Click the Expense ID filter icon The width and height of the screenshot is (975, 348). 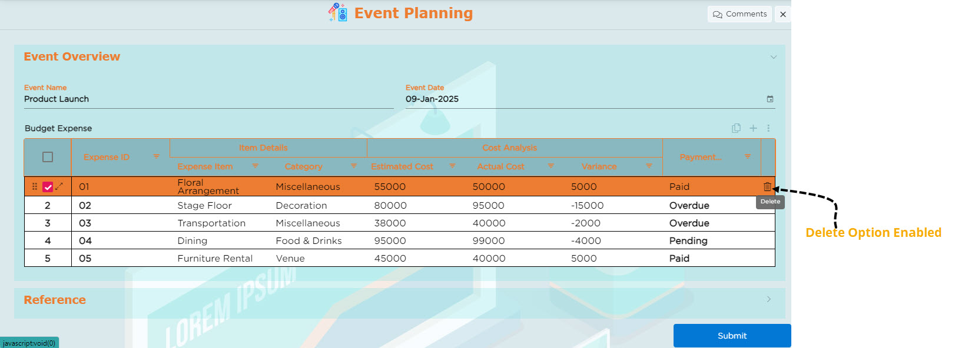click(x=157, y=156)
